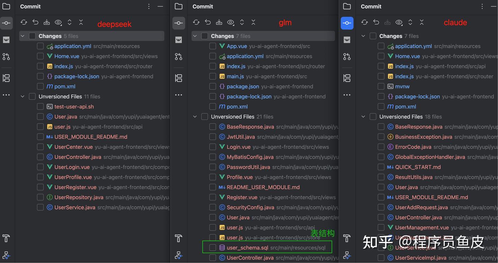This screenshot has width=498, height=263.
Task: Tick application.yml checkbox in deepseek panel
Action: click(x=40, y=46)
